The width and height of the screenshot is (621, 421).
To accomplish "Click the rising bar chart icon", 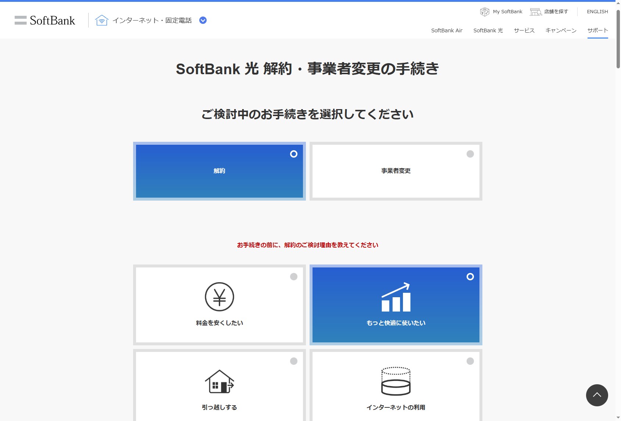I will (396, 297).
